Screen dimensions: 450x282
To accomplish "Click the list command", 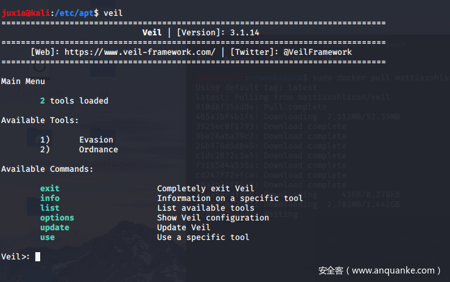I will [x=50, y=208].
